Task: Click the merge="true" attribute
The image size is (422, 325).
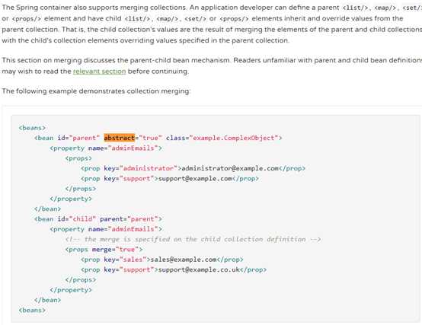Action: click(115, 250)
